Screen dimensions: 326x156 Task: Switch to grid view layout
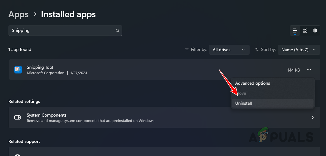(x=305, y=31)
